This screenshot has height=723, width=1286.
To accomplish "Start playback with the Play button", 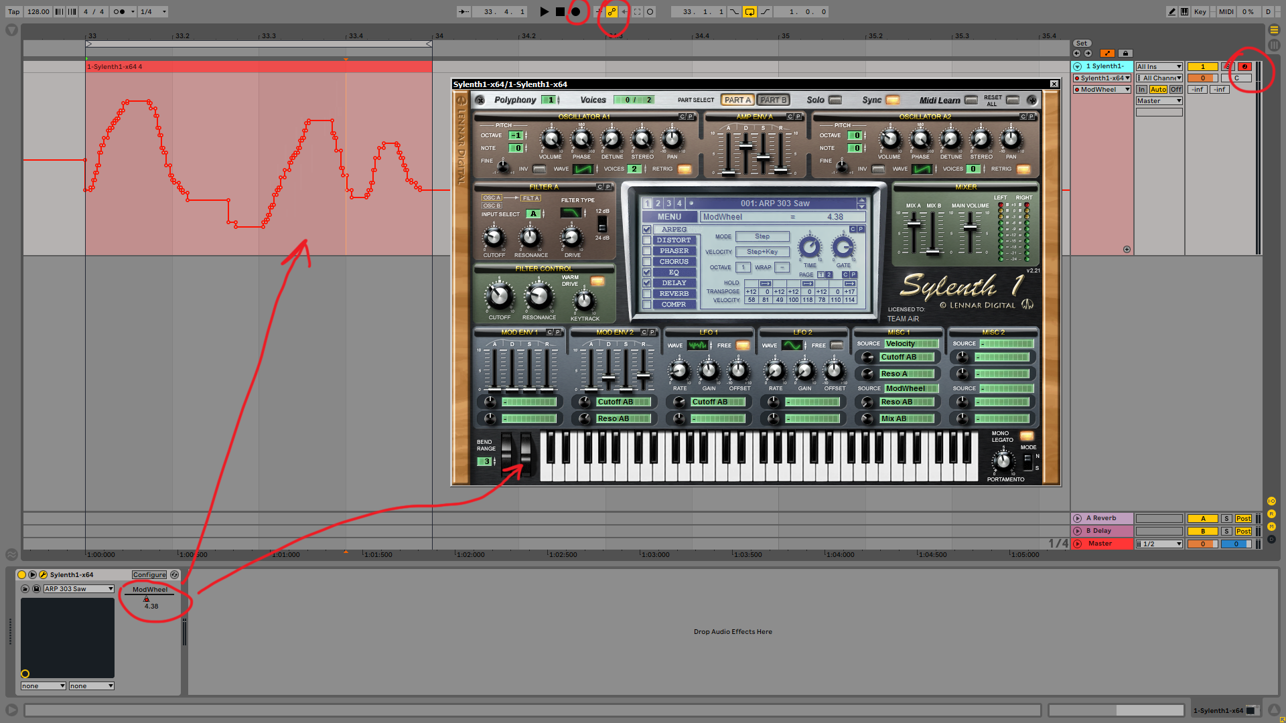I will pyautogui.click(x=544, y=11).
